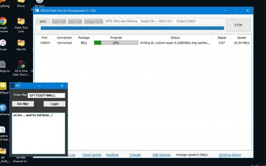Open the Check Update link
Image resolution: width=266 pixels, height=166 pixels.
(x=92, y=155)
